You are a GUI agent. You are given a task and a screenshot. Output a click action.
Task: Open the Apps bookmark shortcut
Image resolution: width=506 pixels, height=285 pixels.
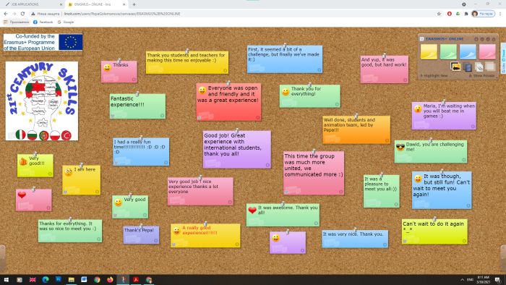(16, 22)
